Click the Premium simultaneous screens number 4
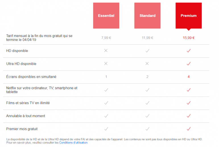The height and width of the screenshot is (147, 219). [x=189, y=77]
